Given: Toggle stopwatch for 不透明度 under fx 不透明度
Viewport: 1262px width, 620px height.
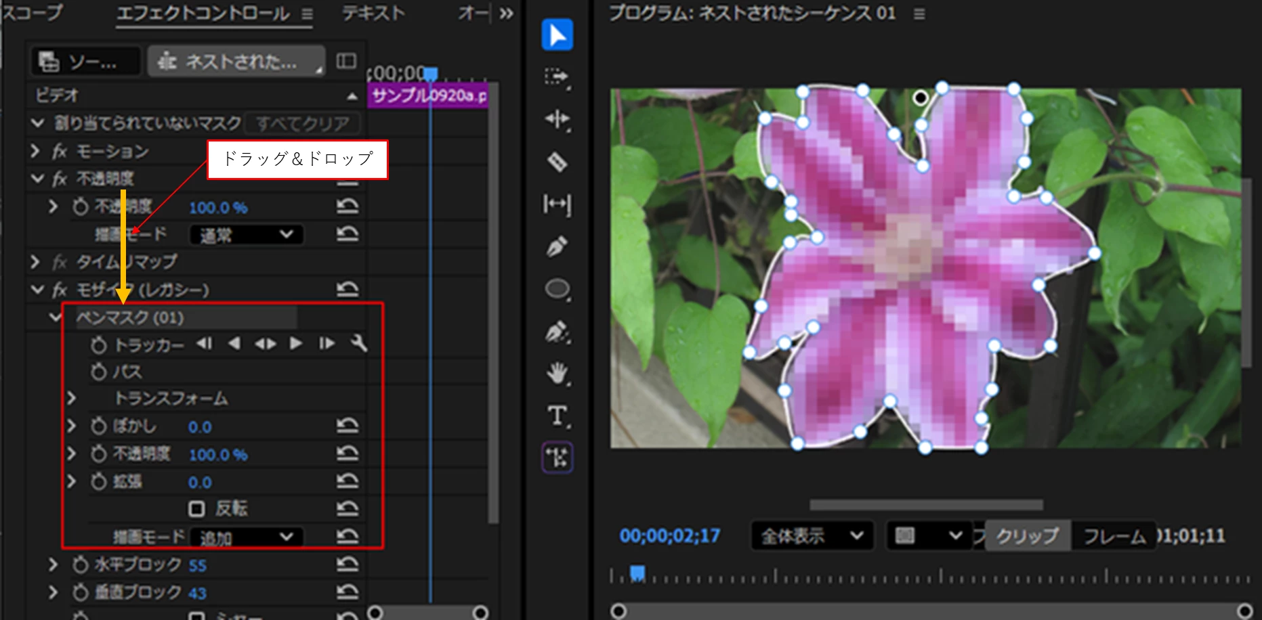Looking at the screenshot, I should pyautogui.click(x=81, y=206).
